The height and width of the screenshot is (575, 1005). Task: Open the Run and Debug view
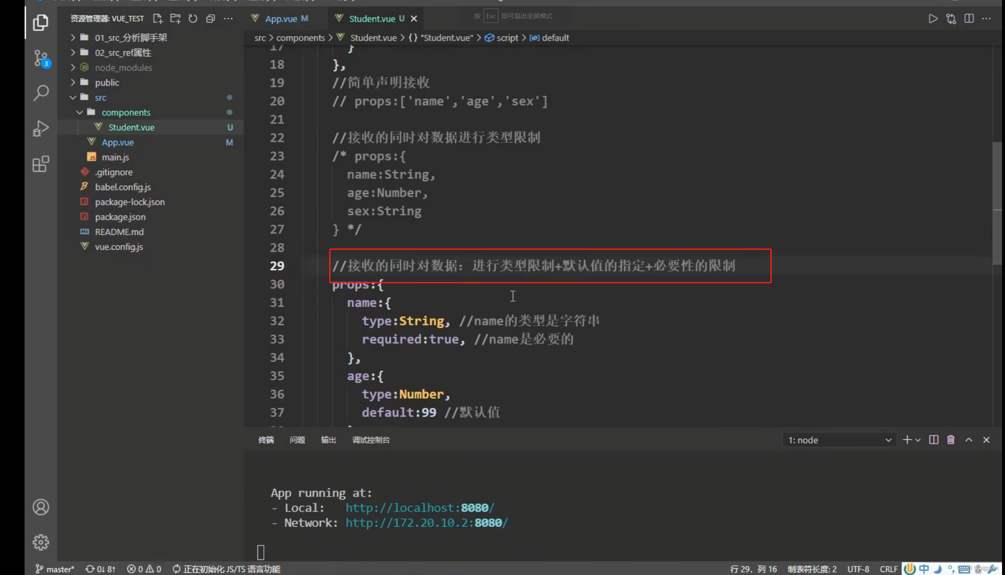[41, 128]
